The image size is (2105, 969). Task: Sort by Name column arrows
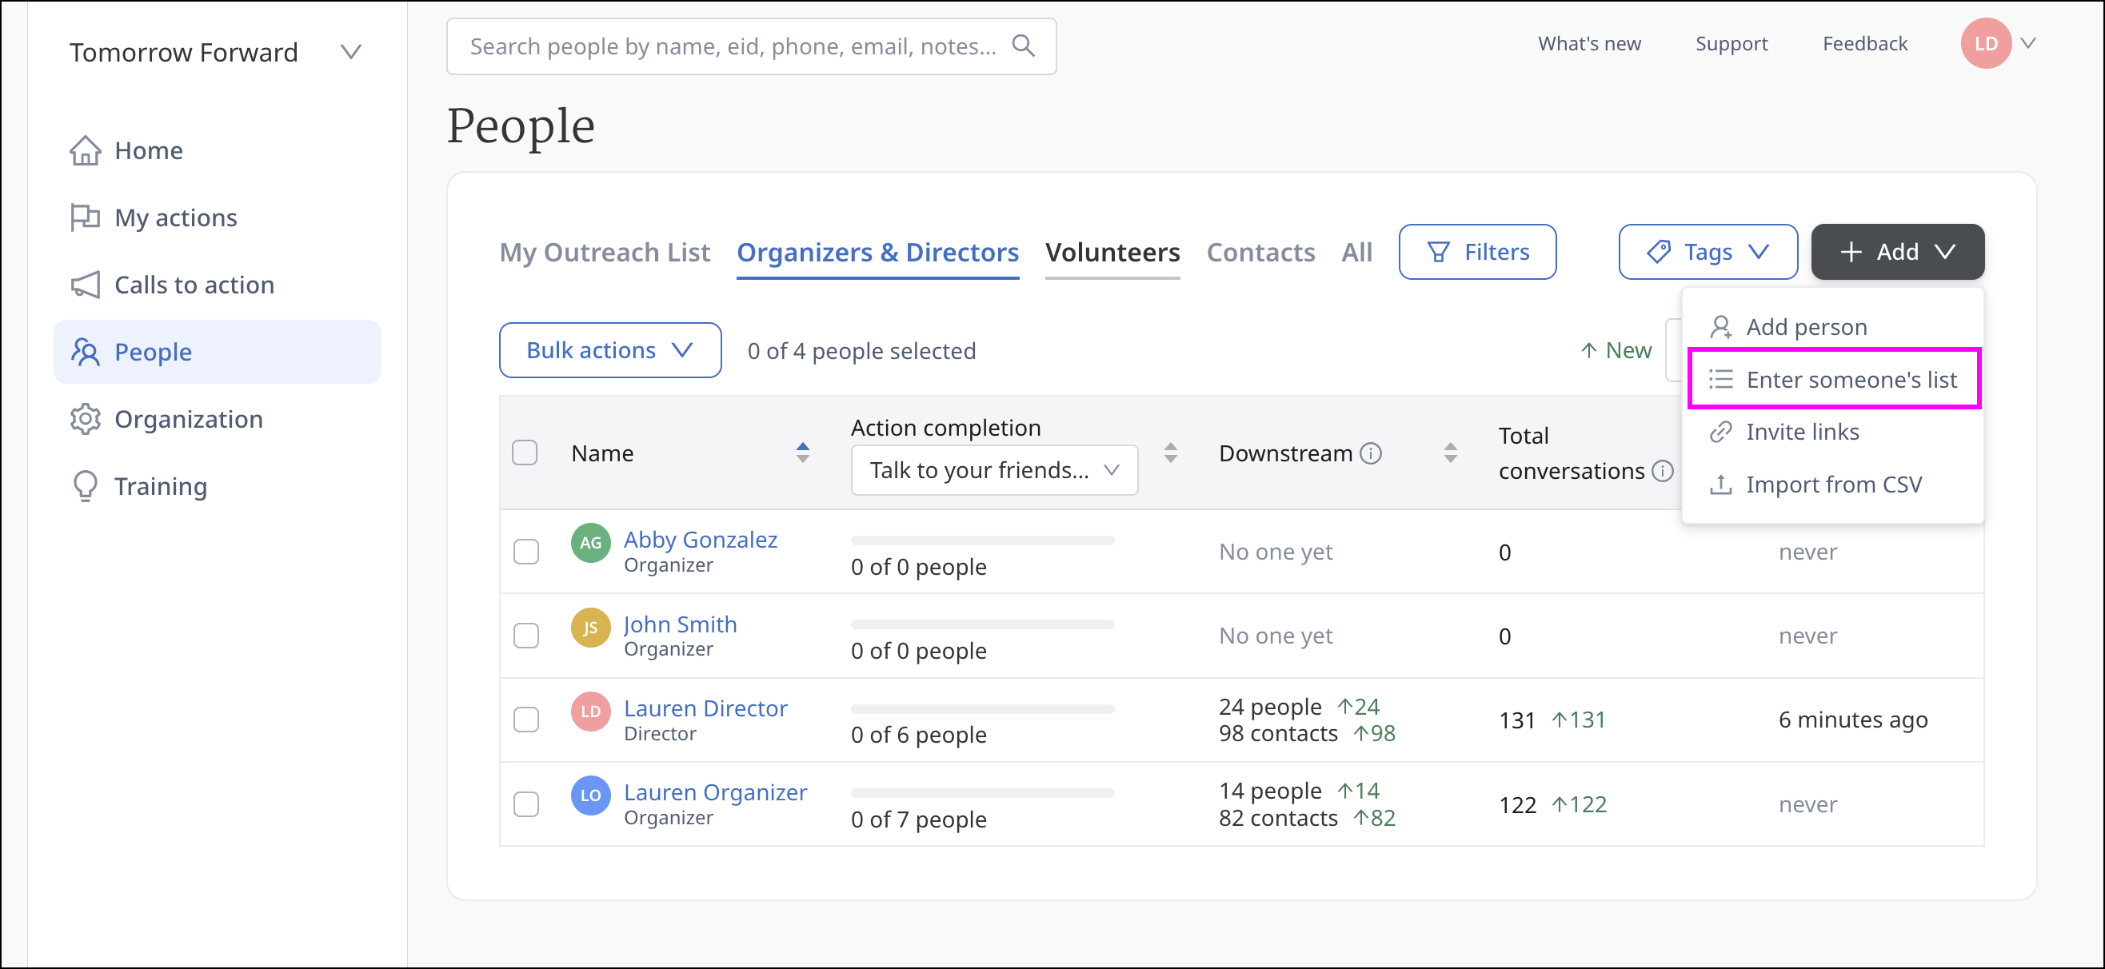(x=802, y=453)
